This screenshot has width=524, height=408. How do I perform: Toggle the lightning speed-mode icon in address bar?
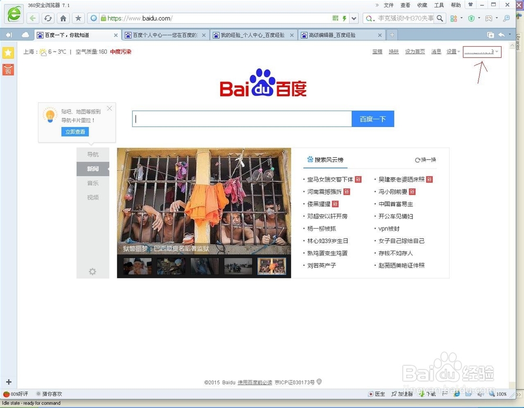[345, 18]
